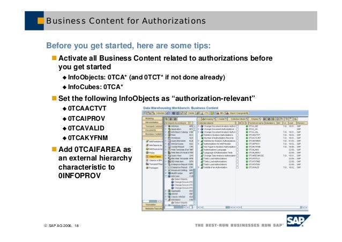Expand the Change Document Authorizations node
Screen dimensions: 342x242
tap(199, 129)
